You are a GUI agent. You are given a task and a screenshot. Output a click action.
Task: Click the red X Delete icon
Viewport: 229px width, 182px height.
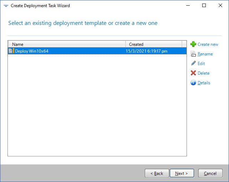193,73
